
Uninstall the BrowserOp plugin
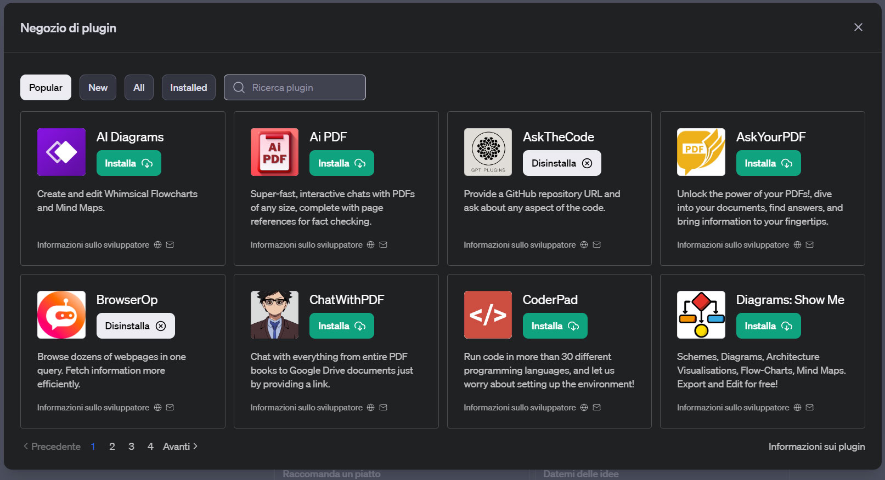point(135,326)
